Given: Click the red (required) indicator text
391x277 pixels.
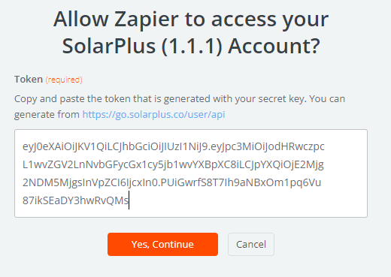Looking at the screenshot, I should pyautogui.click(x=64, y=80).
